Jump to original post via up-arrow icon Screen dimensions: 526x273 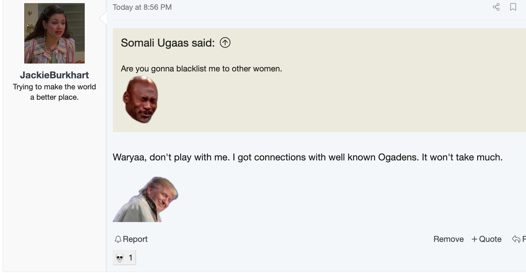[x=225, y=42]
